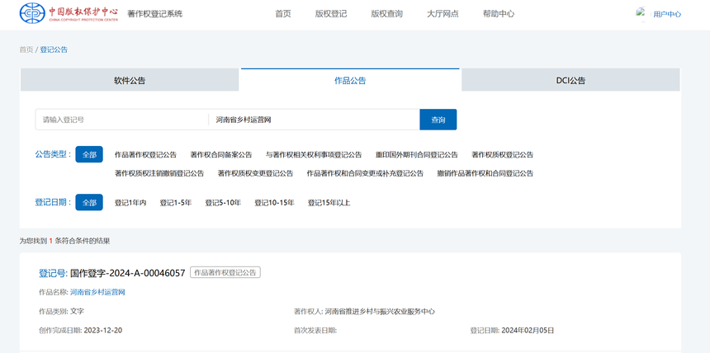The image size is (710, 353).
Task: Select the 作品公告 tab
Action: tap(350, 80)
